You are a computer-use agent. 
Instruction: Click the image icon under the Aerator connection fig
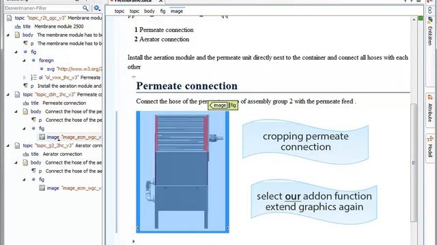42,188
